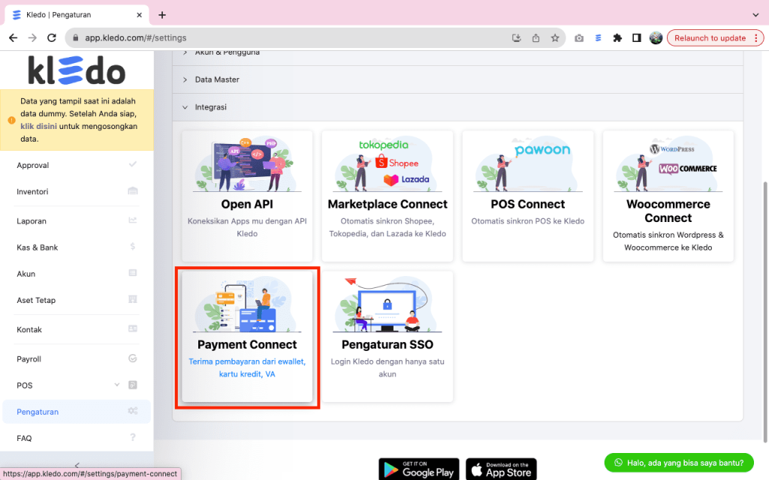Click the Pengaturan gears icon
The image size is (769, 480).
click(x=132, y=411)
